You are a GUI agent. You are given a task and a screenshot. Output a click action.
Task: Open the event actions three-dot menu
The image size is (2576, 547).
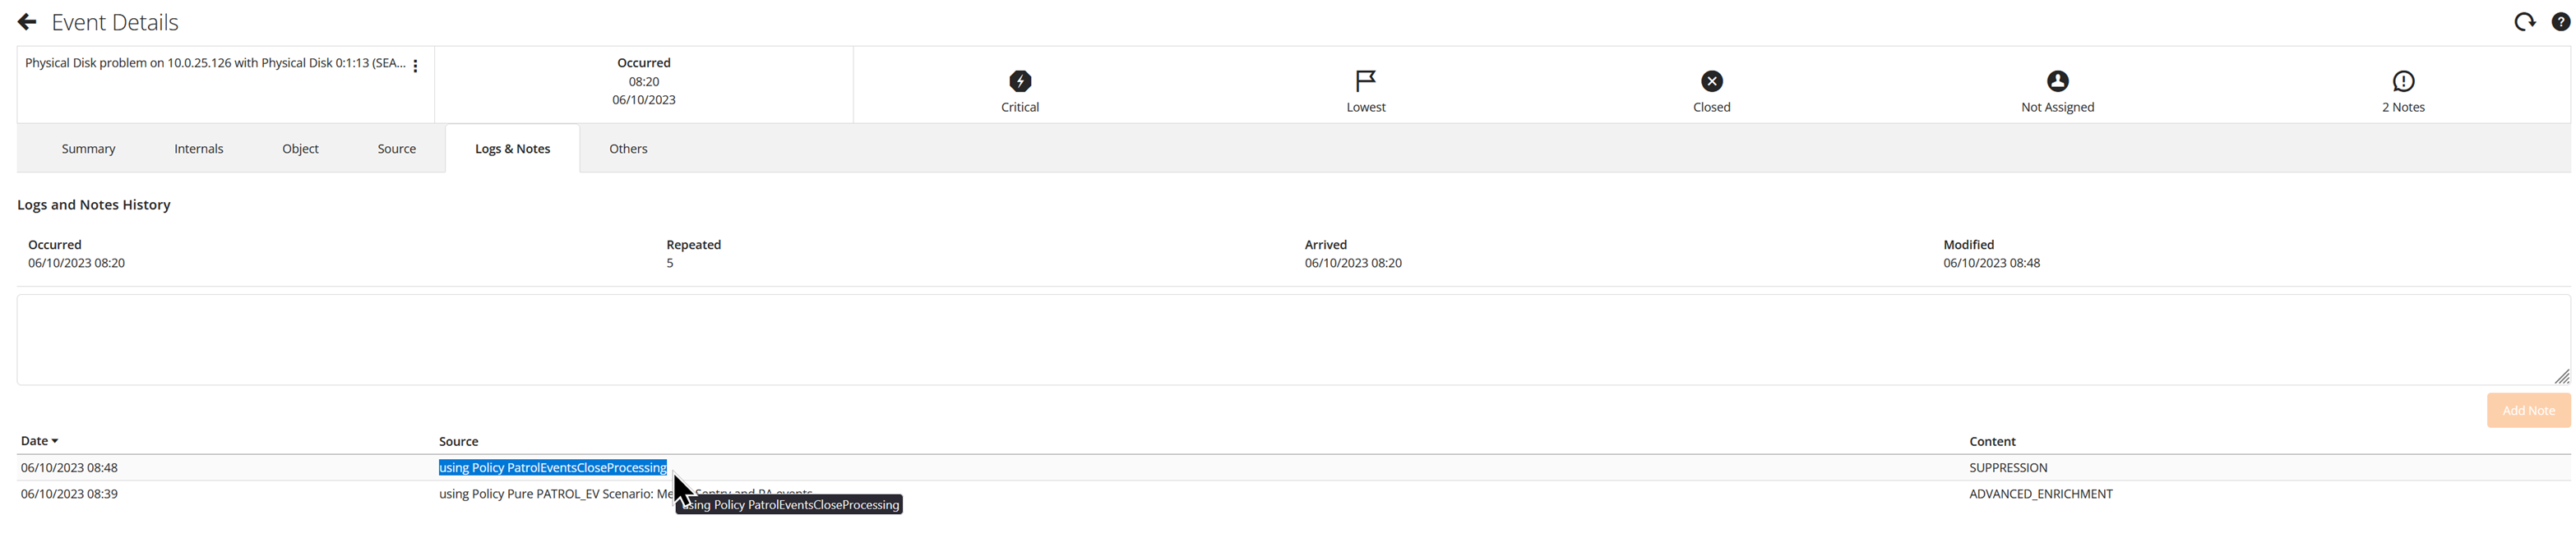(x=415, y=66)
